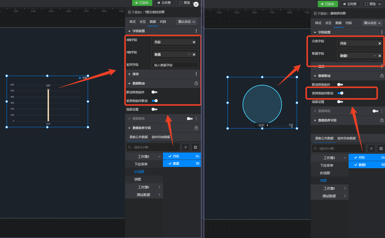Clear 月份 from the X轴字段 field

point(194,42)
